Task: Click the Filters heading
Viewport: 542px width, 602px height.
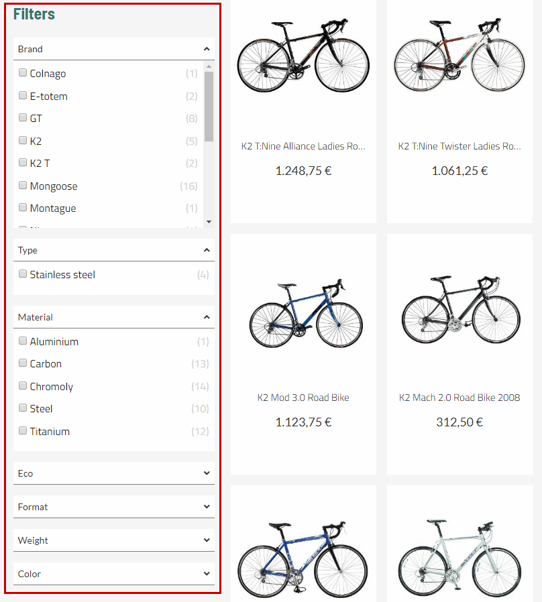Action: (34, 14)
